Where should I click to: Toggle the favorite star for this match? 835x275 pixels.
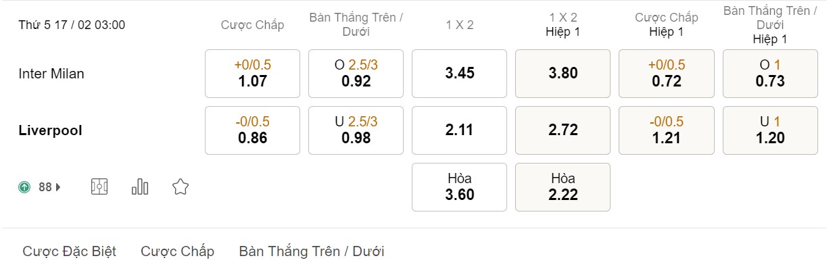click(180, 187)
